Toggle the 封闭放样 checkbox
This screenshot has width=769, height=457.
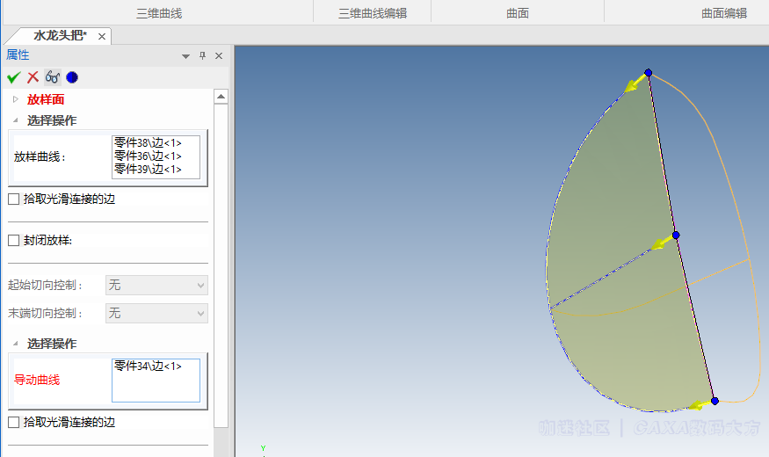(13, 241)
